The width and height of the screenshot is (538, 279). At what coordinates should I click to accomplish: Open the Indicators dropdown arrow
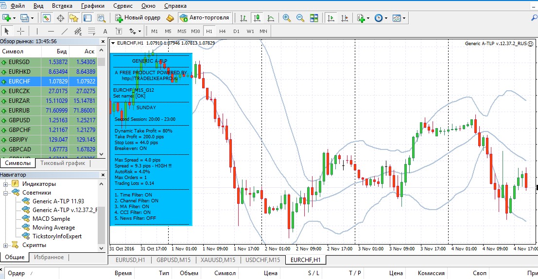[x=368, y=18]
